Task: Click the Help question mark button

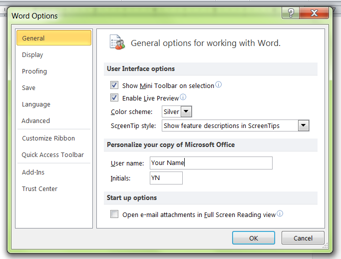Action: [291, 13]
